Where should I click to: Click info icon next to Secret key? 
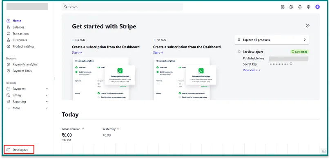[x=291, y=63]
